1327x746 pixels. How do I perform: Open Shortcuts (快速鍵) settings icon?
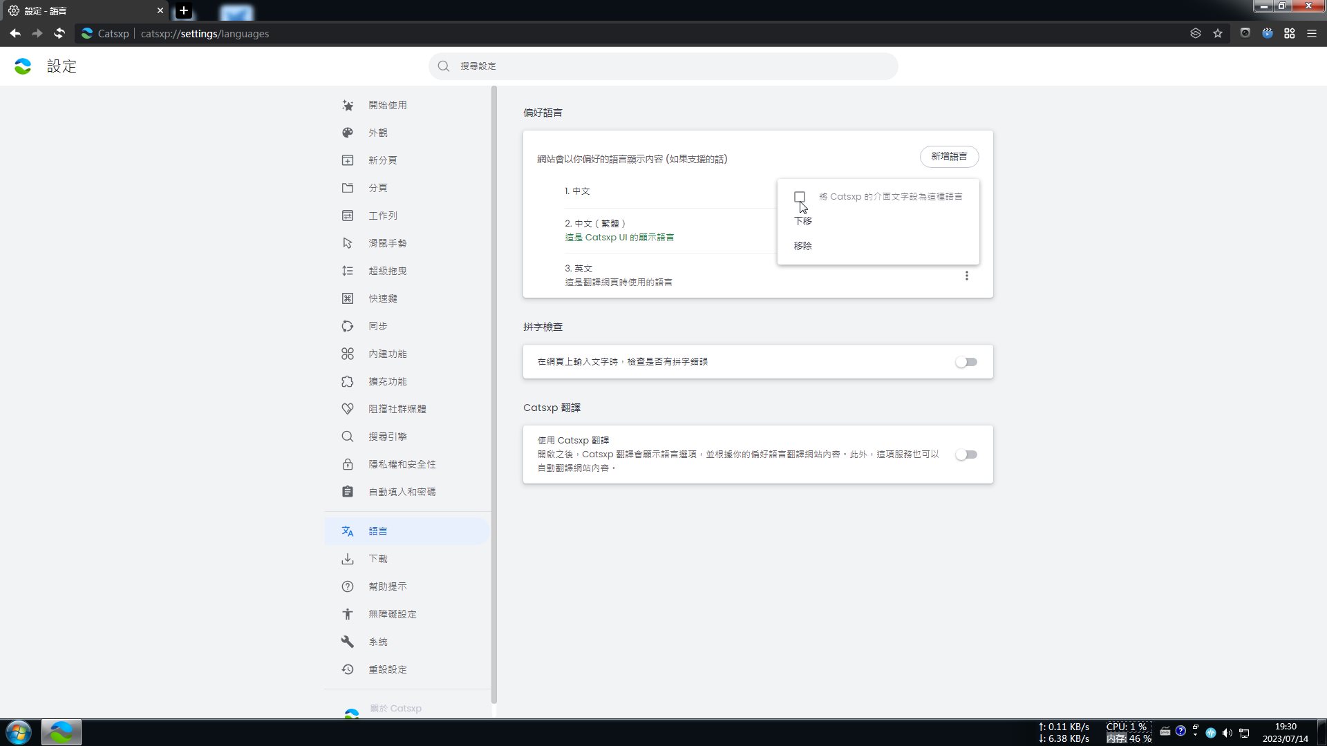[x=348, y=298]
